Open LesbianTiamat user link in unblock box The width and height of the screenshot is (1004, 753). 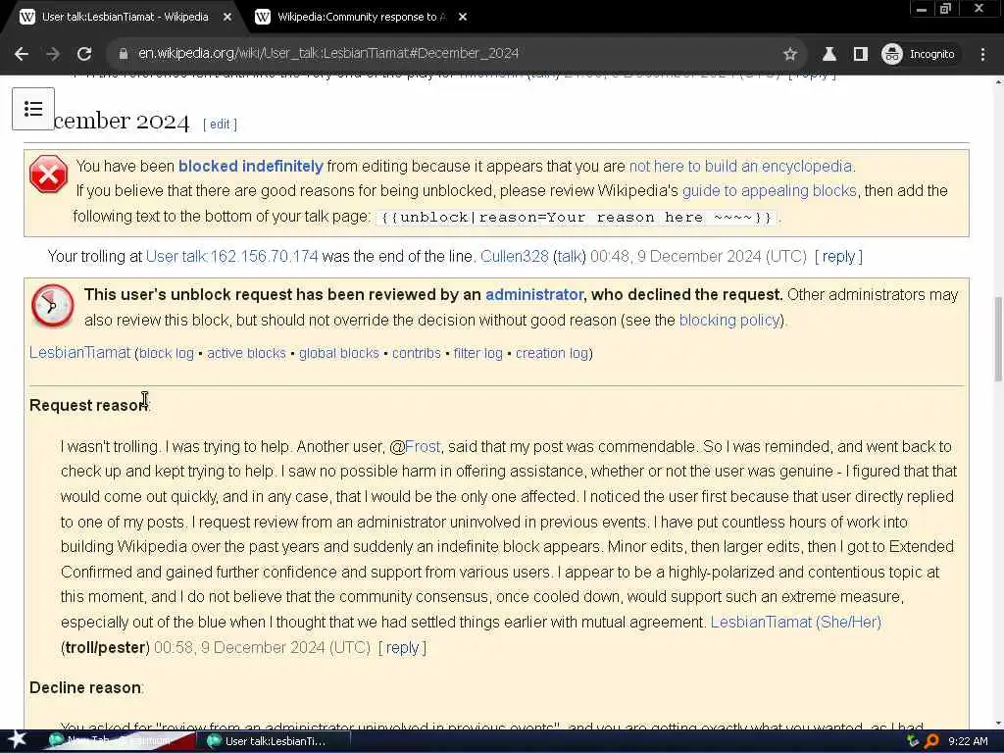pyautogui.click(x=80, y=353)
